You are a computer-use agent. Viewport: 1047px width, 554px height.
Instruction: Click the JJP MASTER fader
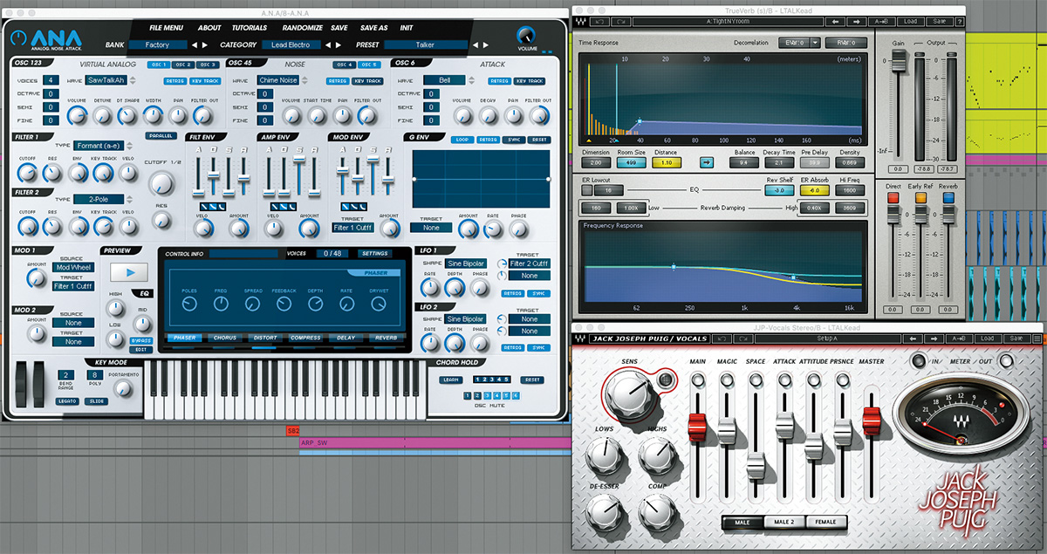pos(871,421)
